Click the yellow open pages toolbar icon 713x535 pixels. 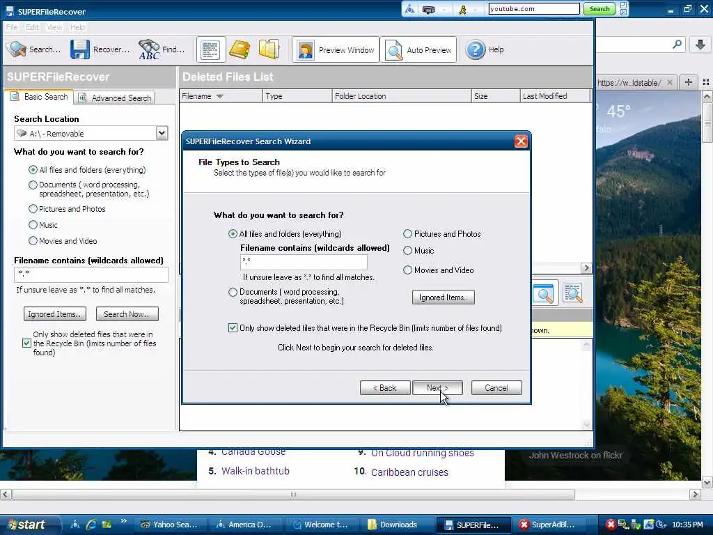269,49
